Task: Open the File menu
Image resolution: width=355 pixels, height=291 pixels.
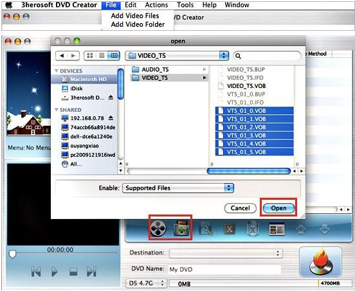Action: tap(111, 5)
